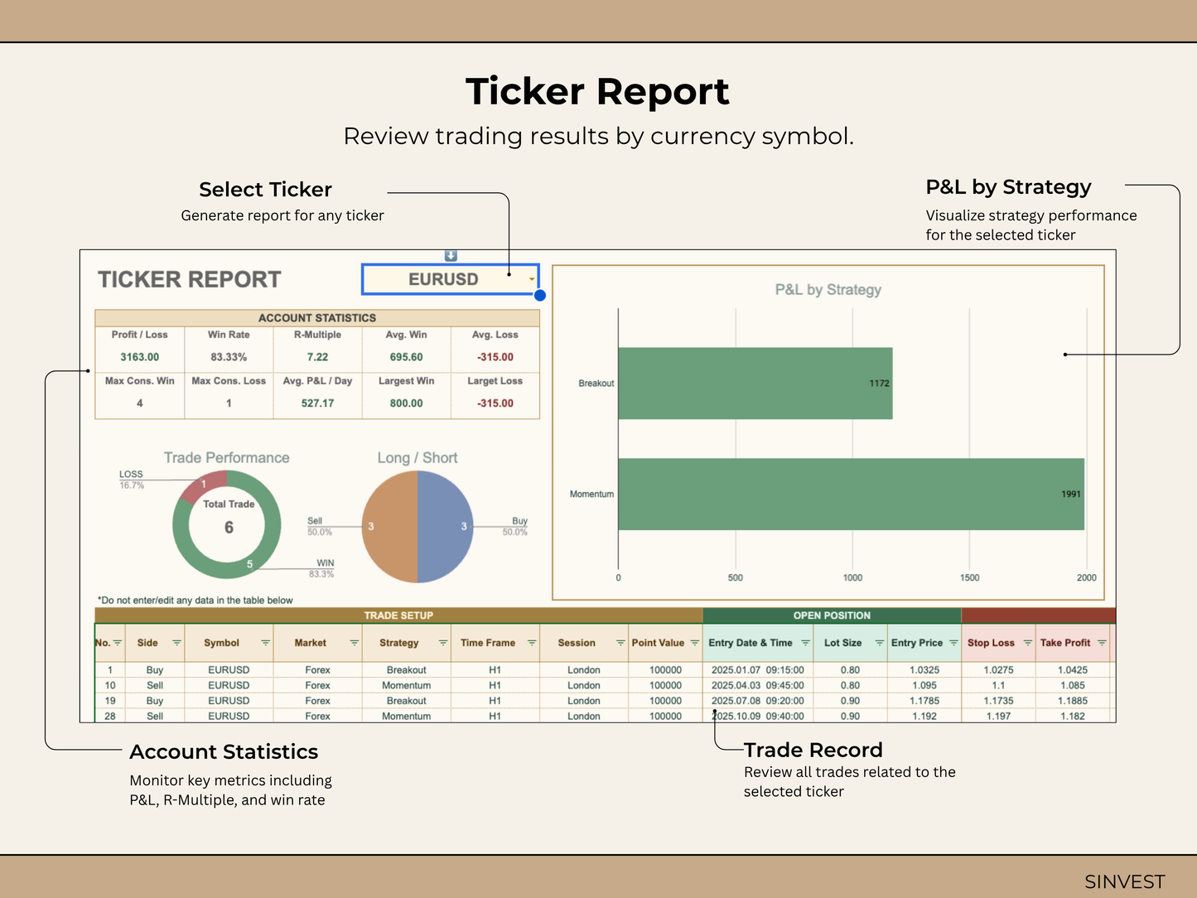Open filter icon on Market column
The height and width of the screenshot is (898, 1197).
(x=355, y=643)
